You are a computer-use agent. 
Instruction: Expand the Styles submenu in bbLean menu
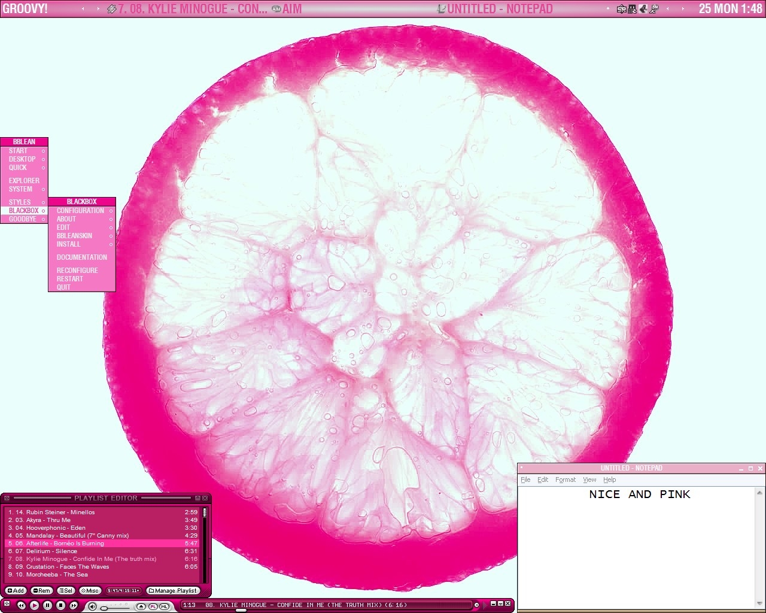coord(20,202)
